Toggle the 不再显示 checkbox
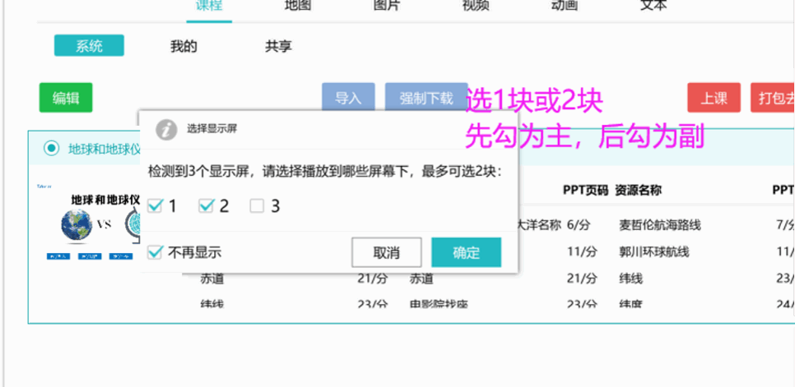Viewport: 795px width, 387px height. (x=155, y=252)
